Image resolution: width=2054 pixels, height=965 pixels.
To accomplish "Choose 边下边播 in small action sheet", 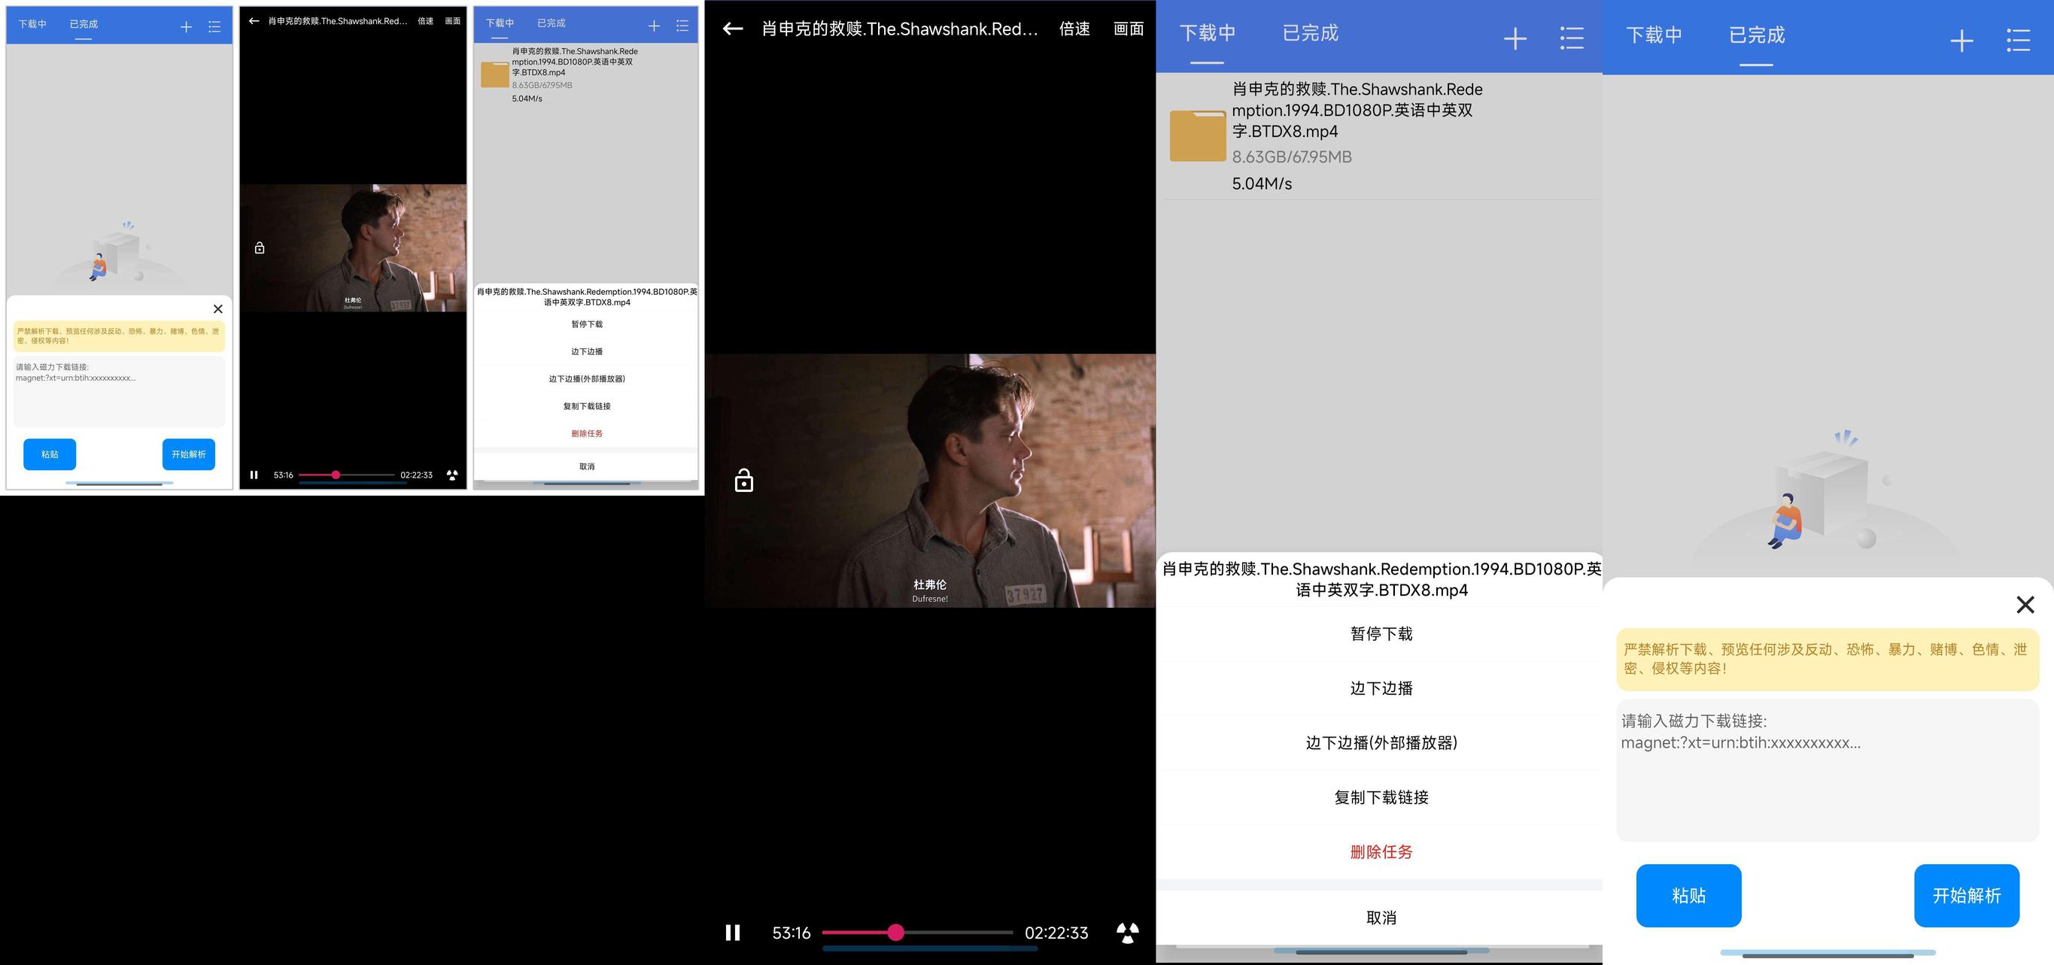I will tap(587, 351).
